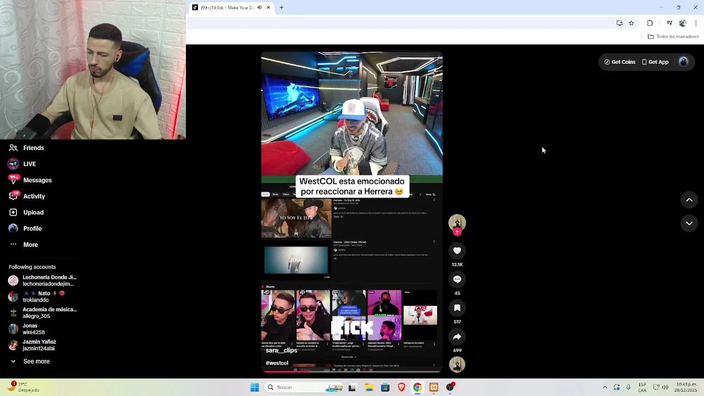
Task: Show hidden system tray icons
Action: click(604, 387)
